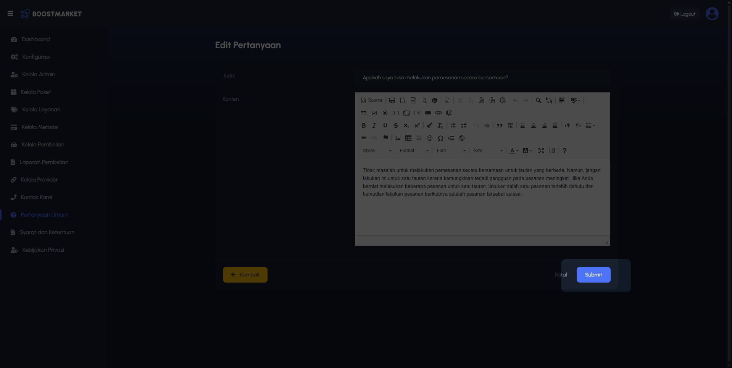Click the Remove Format icon
The height and width of the screenshot is (368, 732).
pyautogui.click(x=440, y=125)
